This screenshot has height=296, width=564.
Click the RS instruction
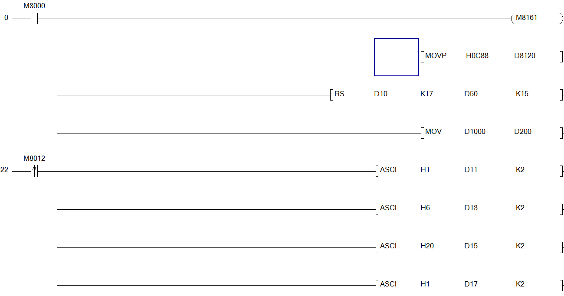[x=339, y=94]
